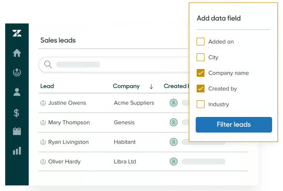Open the Oliver Hardy lead
This screenshot has width=283, height=191.
coord(64,162)
